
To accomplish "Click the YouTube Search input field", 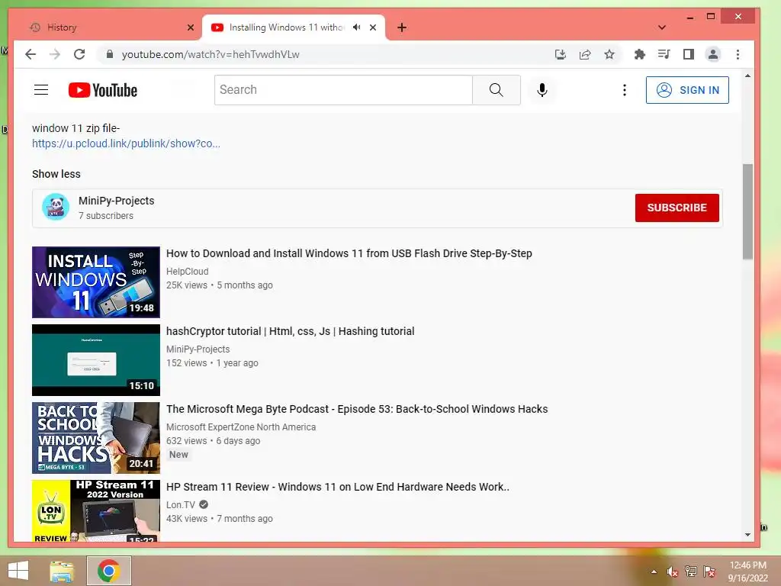I will (343, 90).
